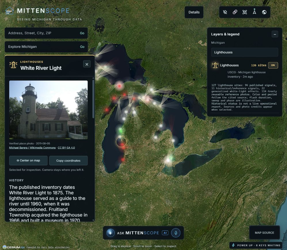
Task: Click Go next to Explore Michigan
Action: (x=82, y=47)
